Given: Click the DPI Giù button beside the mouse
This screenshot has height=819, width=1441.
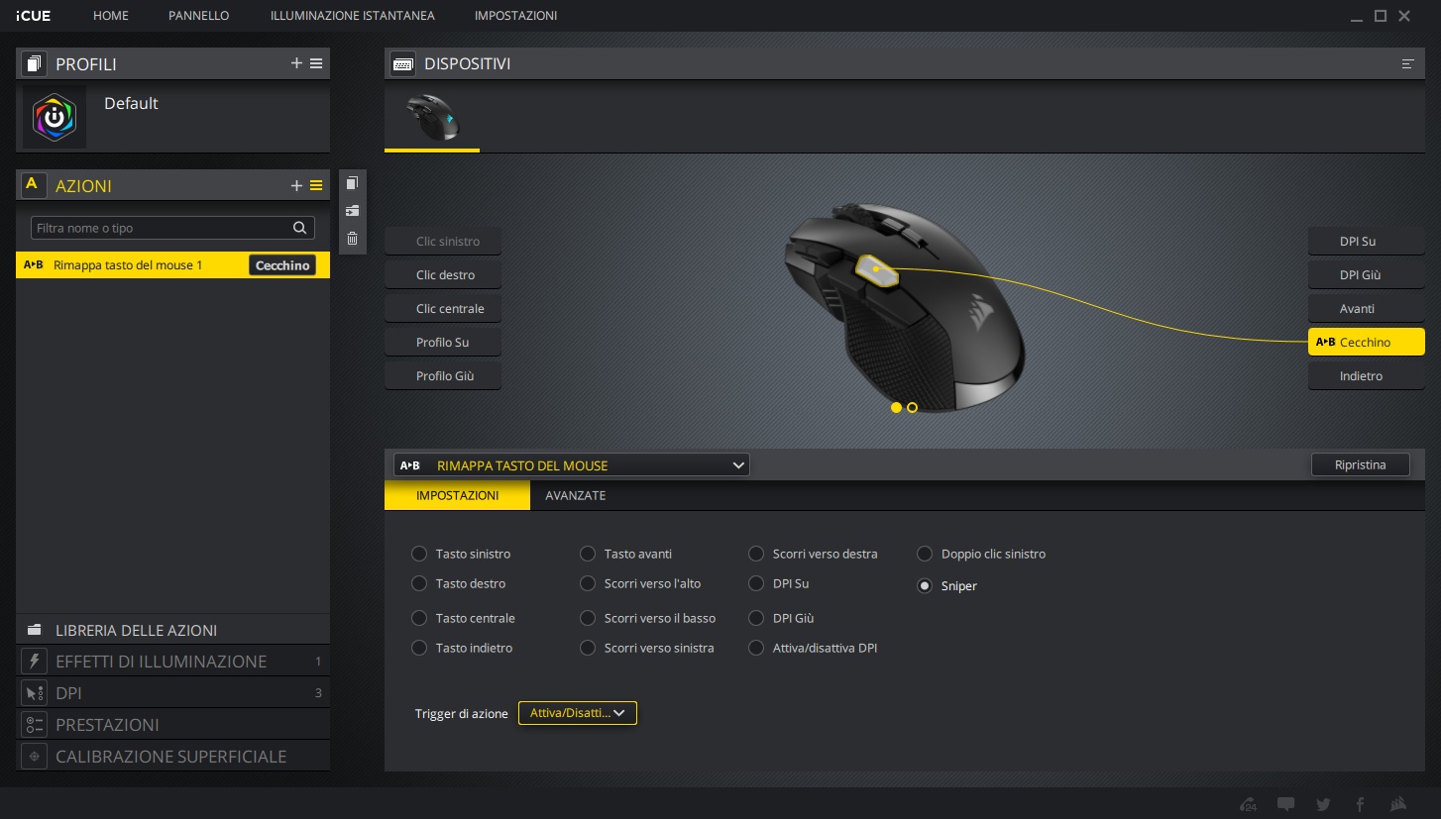Looking at the screenshot, I should pos(1367,275).
